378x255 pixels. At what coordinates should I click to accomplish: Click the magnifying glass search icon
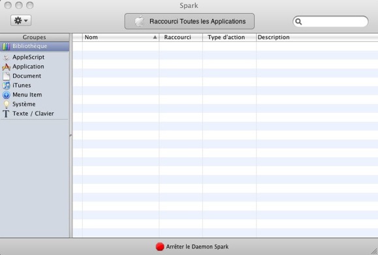[298, 22]
